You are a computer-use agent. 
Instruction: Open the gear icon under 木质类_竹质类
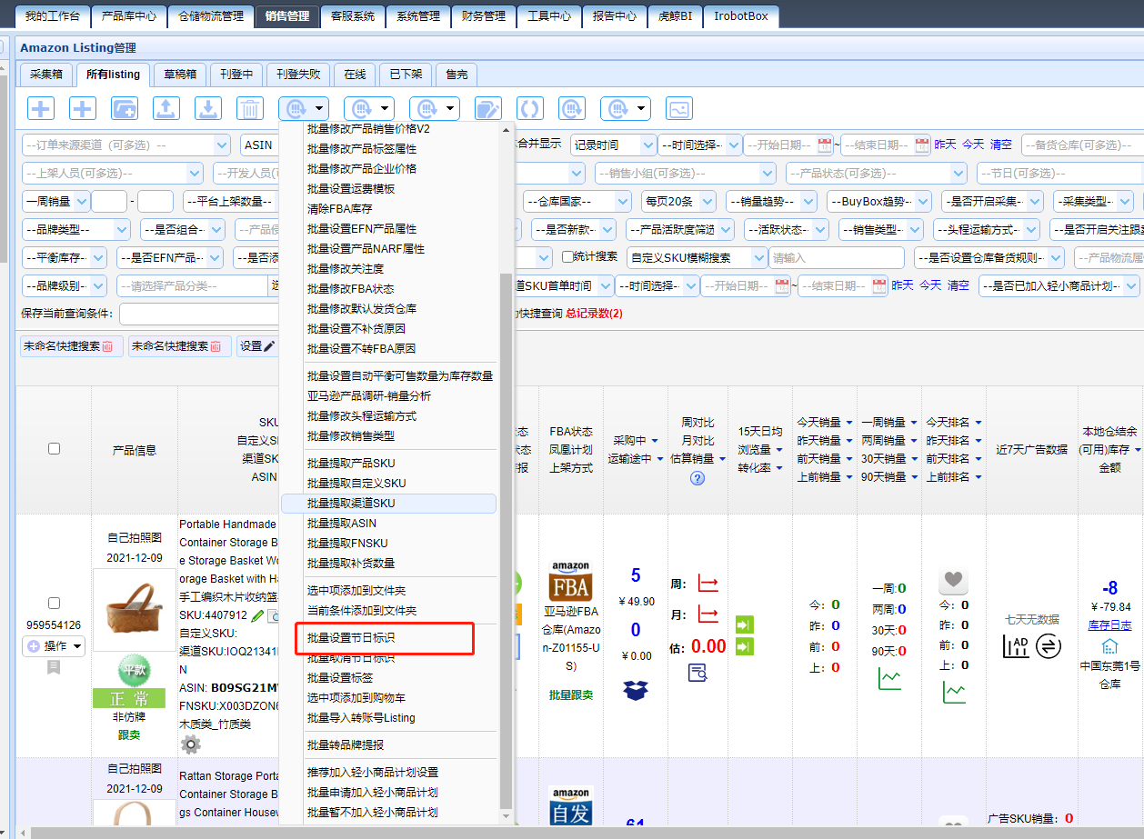pyautogui.click(x=191, y=744)
